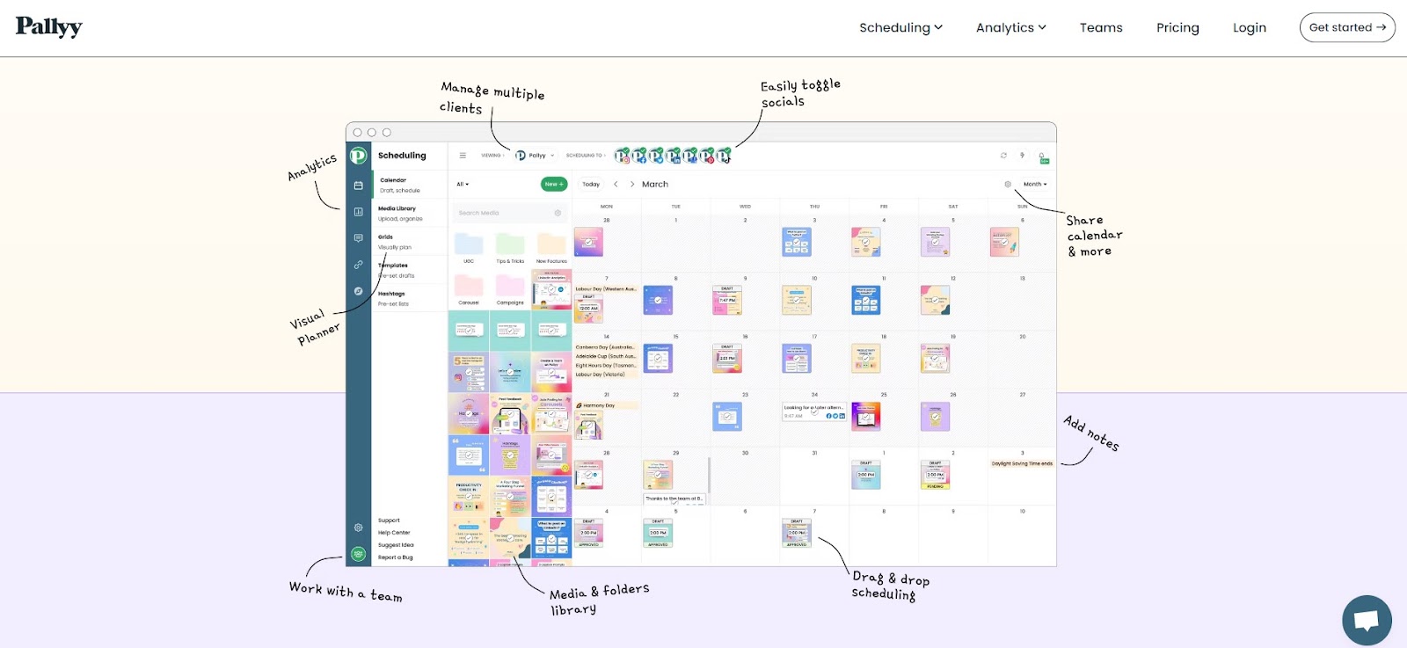Screen dimensions: 1407x648
Task: Go to the Teams page
Action: point(1101,27)
